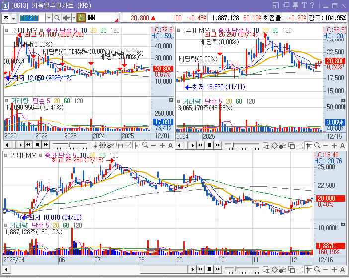This screenshot has height=278, width=349.
Task: Click the 회전율 turnover label
Action: [x=273, y=18]
